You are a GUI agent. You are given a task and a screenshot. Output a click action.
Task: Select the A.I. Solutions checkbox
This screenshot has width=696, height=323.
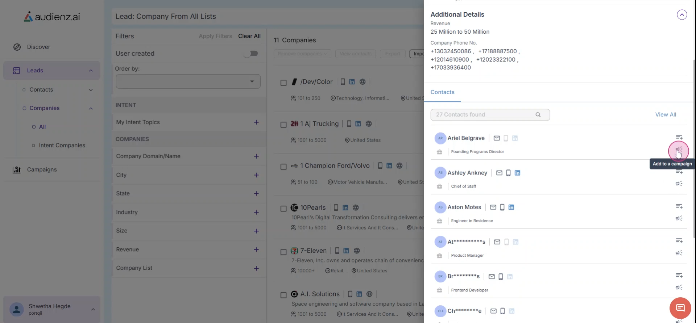[x=283, y=295]
